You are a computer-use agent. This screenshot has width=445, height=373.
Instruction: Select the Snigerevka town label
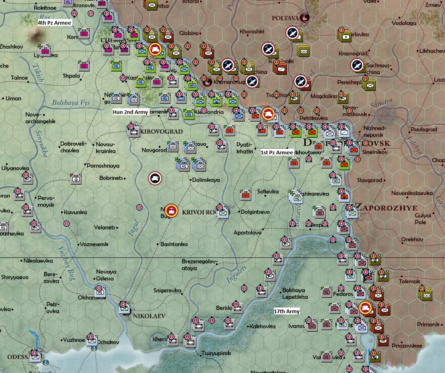point(167,291)
